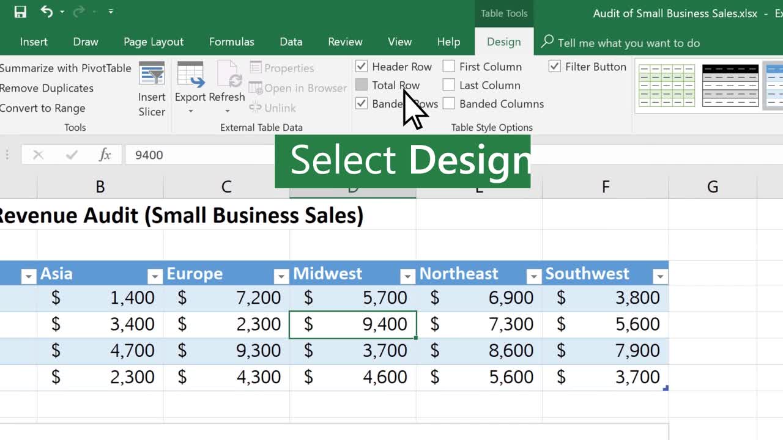Apply the green table style thumbnail

(x=666, y=86)
